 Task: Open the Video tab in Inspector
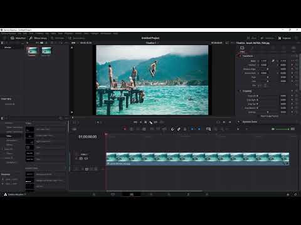(x=242, y=49)
